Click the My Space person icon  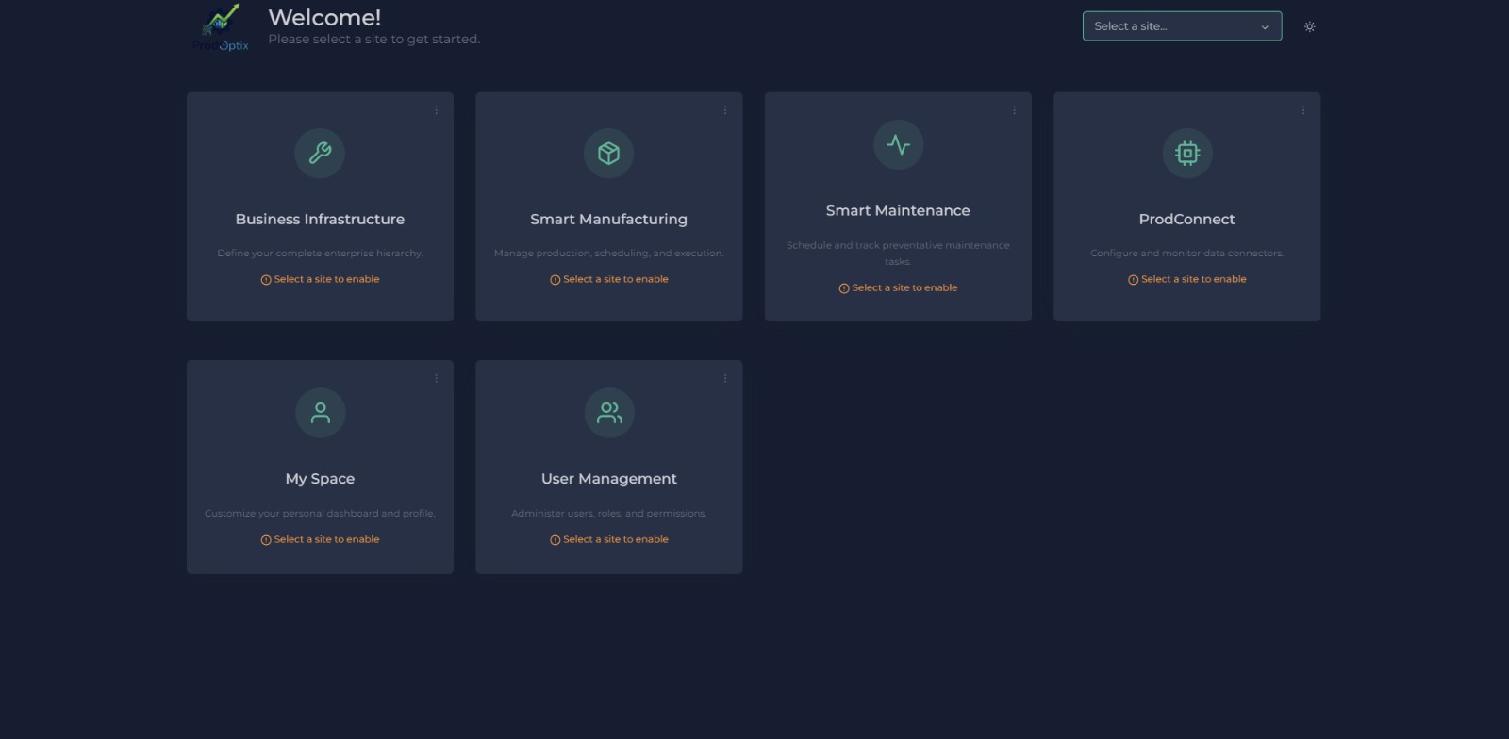point(320,413)
